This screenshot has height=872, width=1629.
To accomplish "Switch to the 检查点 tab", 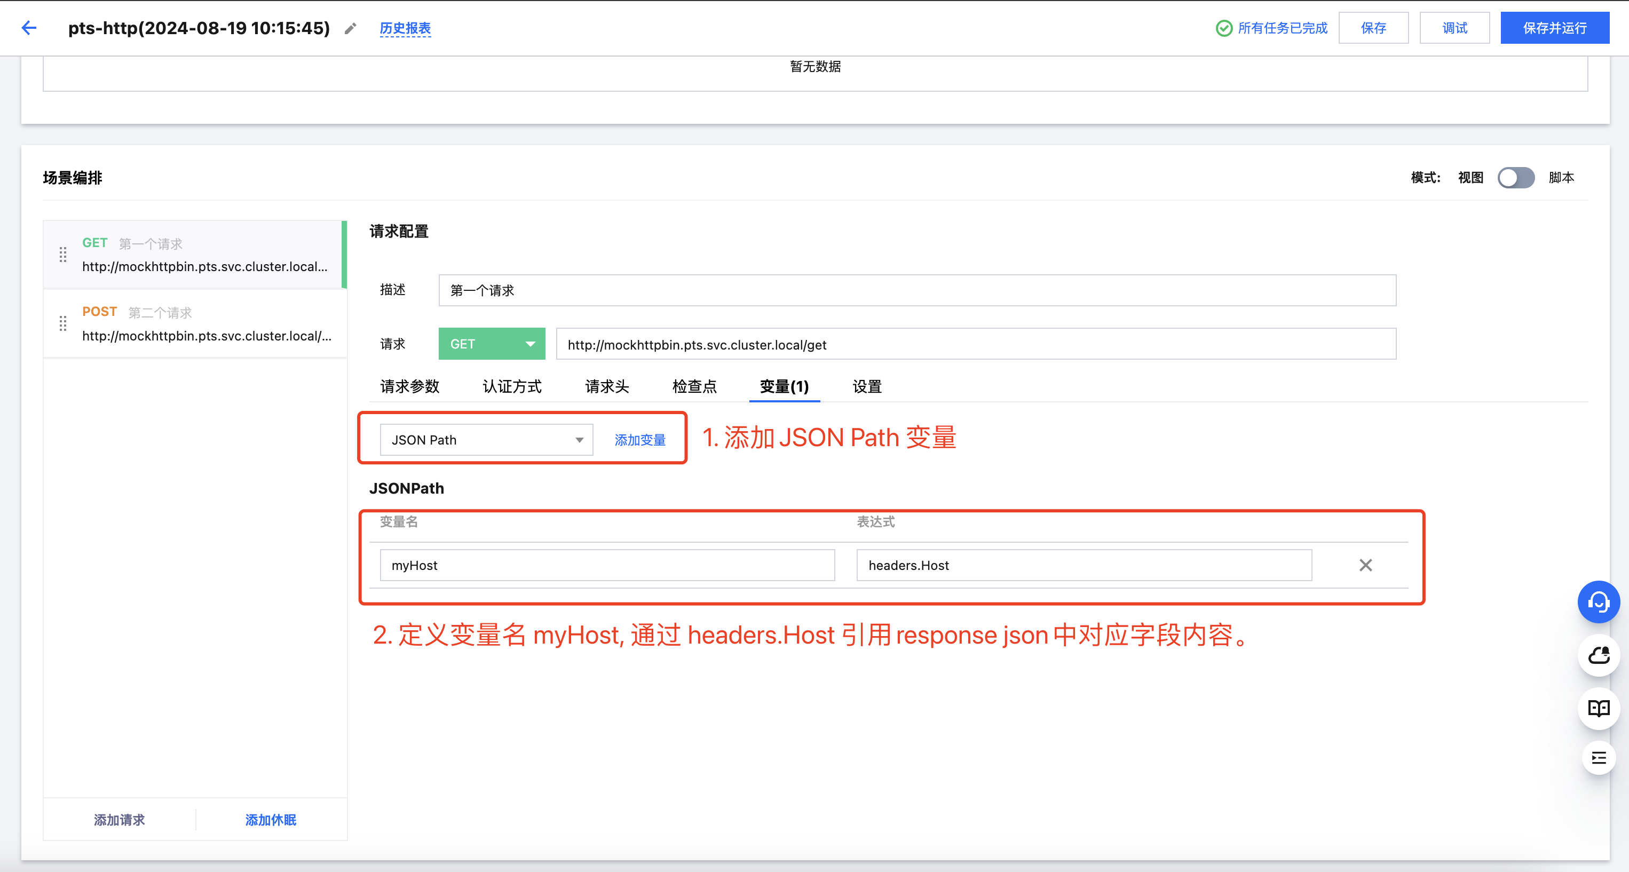I will [x=694, y=386].
